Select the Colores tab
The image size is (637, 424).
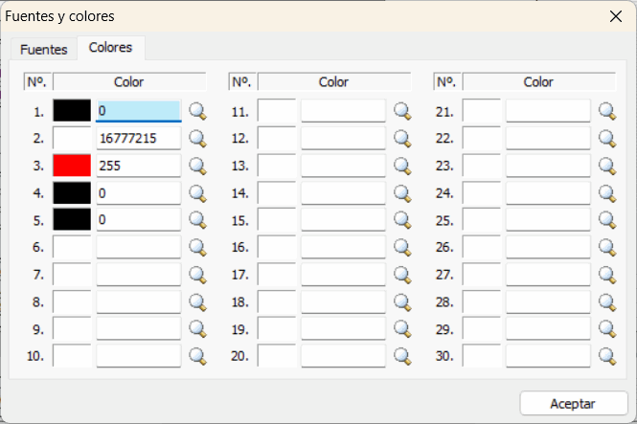[110, 48]
